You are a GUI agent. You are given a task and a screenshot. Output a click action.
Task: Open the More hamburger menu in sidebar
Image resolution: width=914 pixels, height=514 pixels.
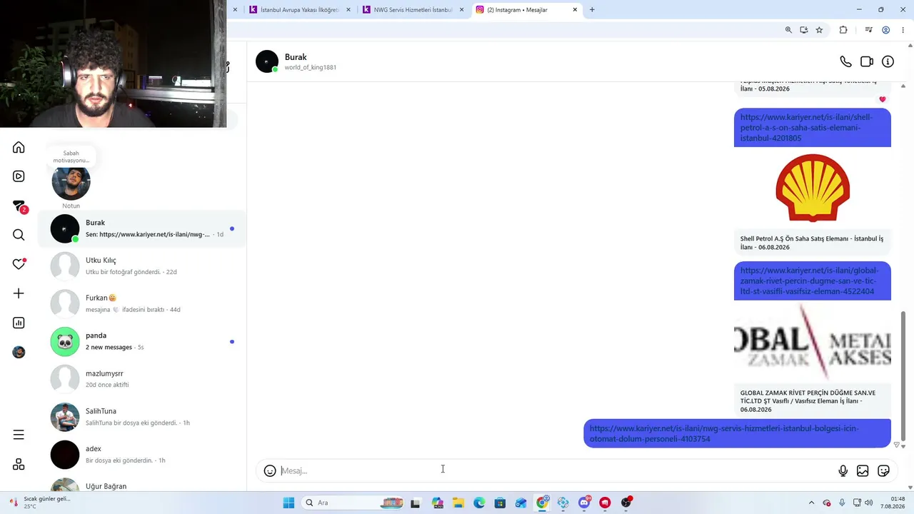pyautogui.click(x=19, y=435)
